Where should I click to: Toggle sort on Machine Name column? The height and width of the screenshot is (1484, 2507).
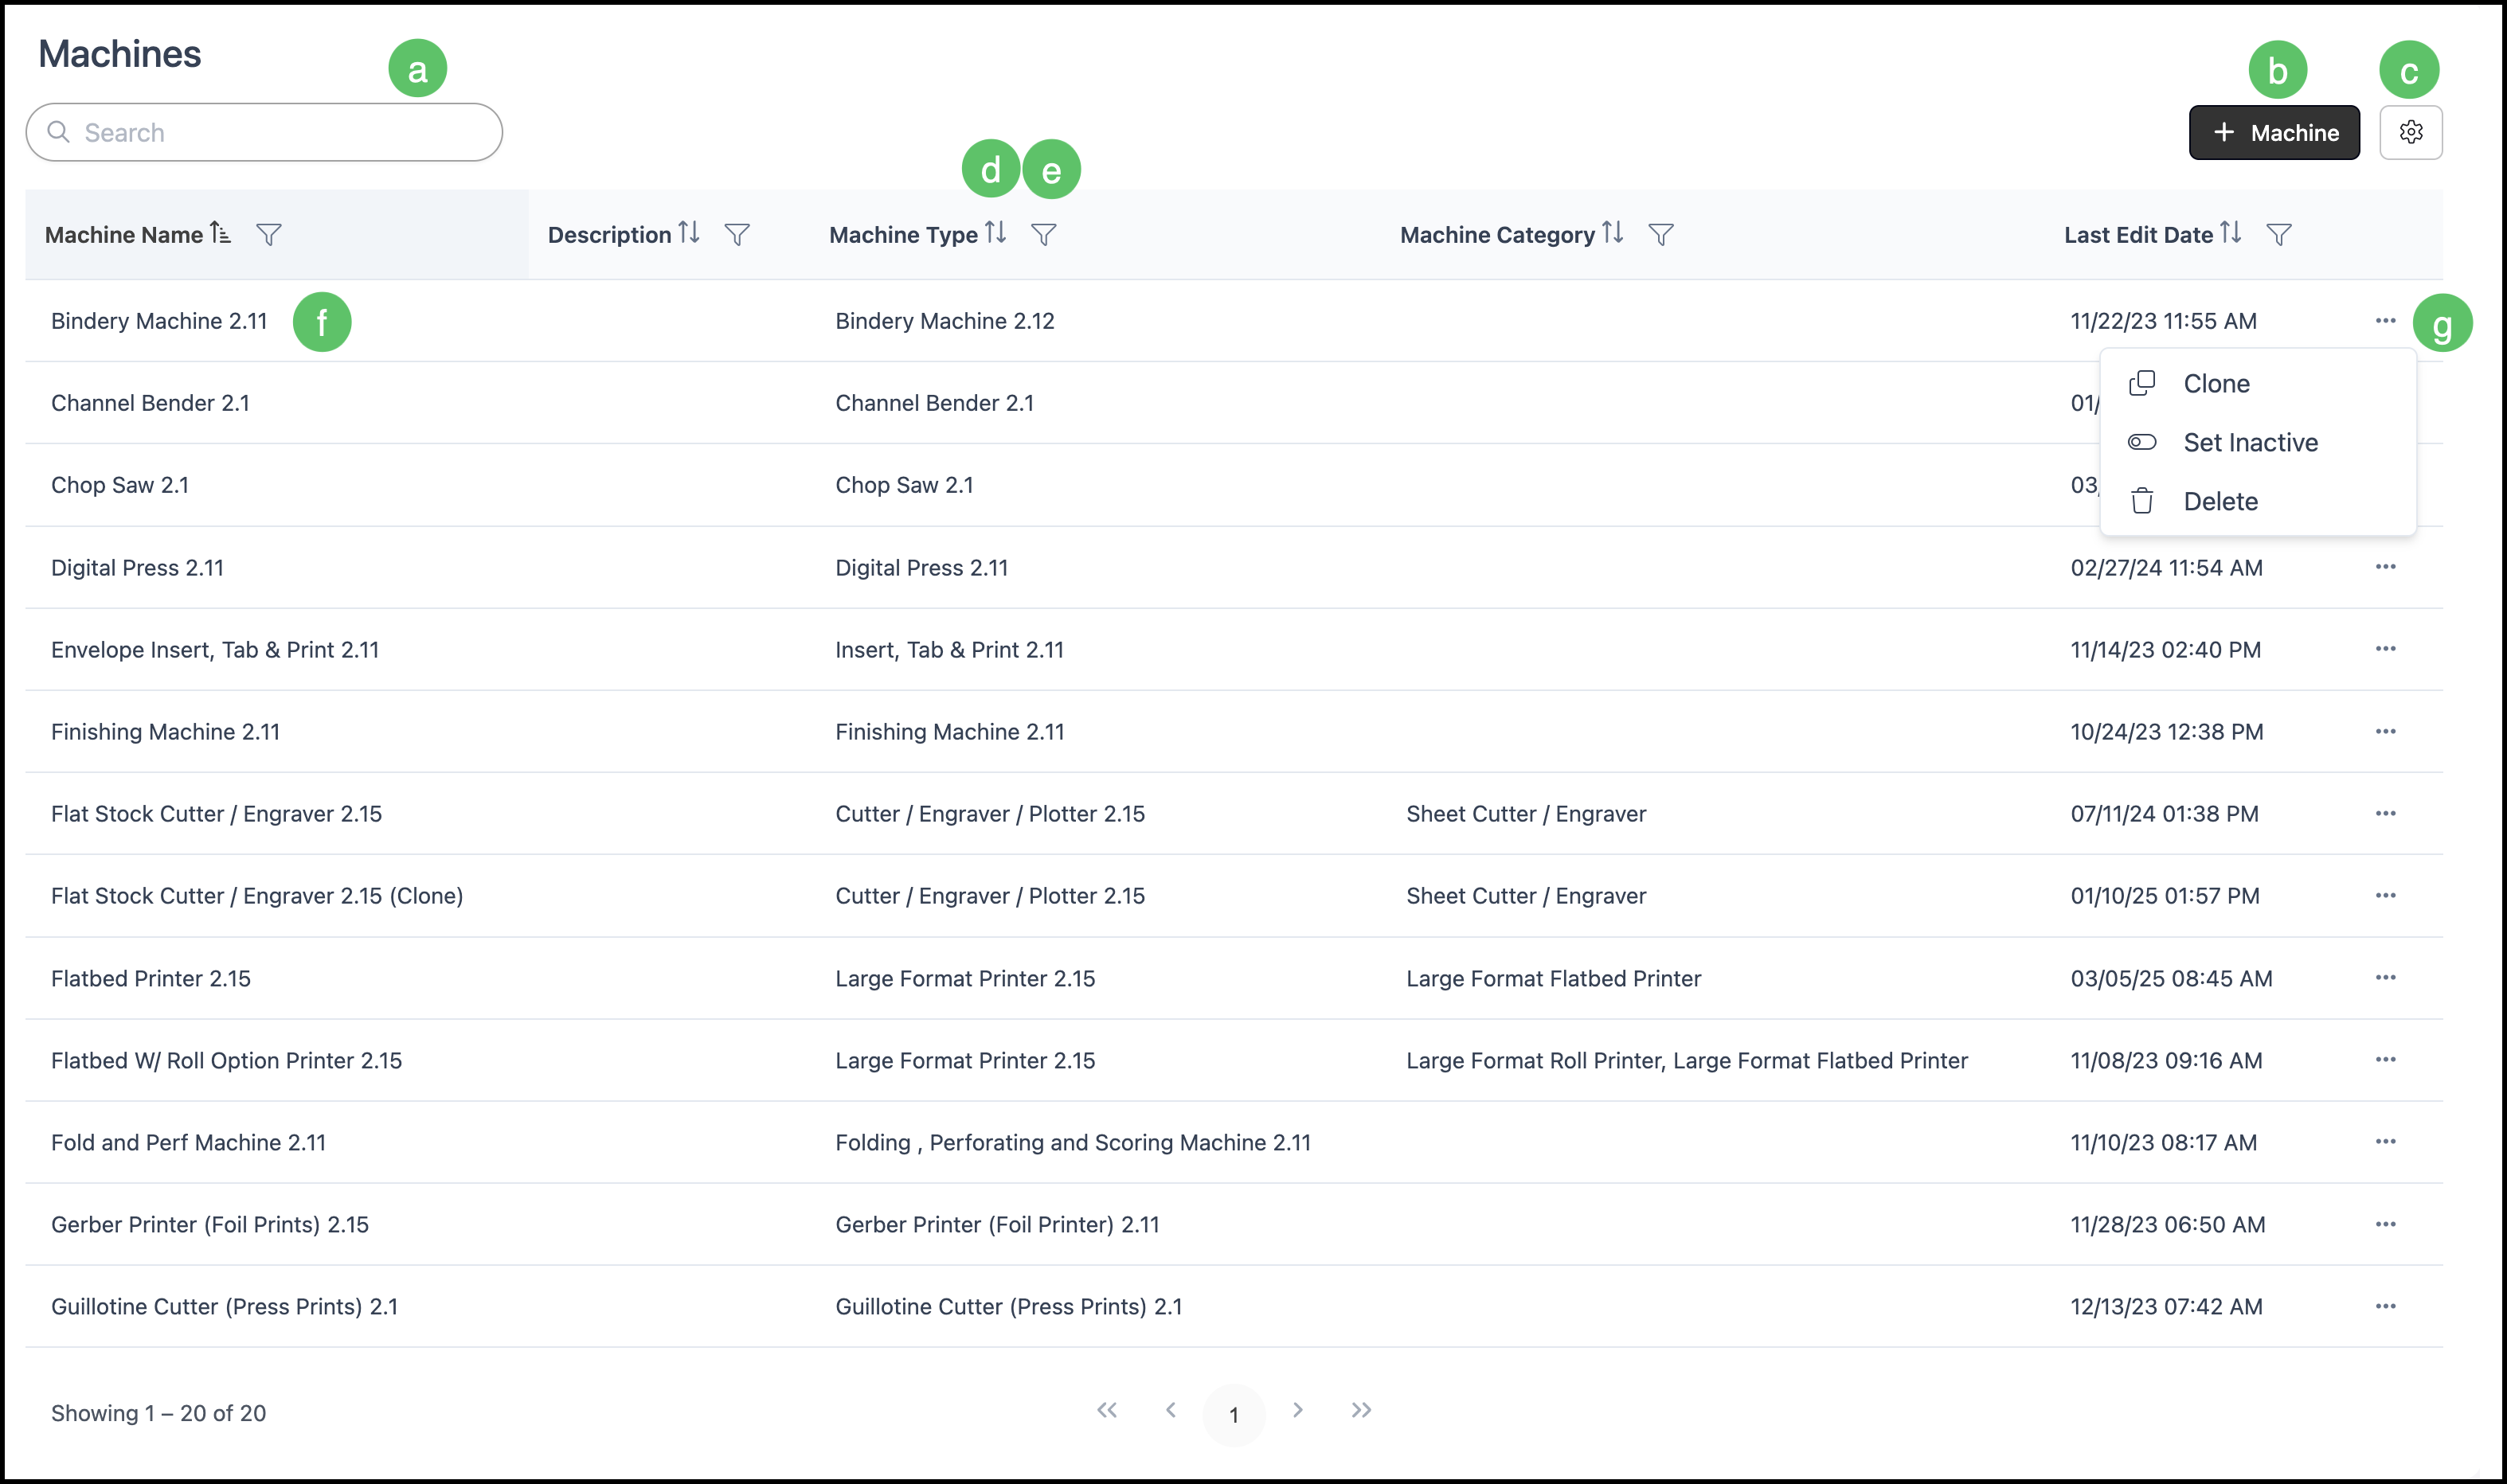pos(220,233)
